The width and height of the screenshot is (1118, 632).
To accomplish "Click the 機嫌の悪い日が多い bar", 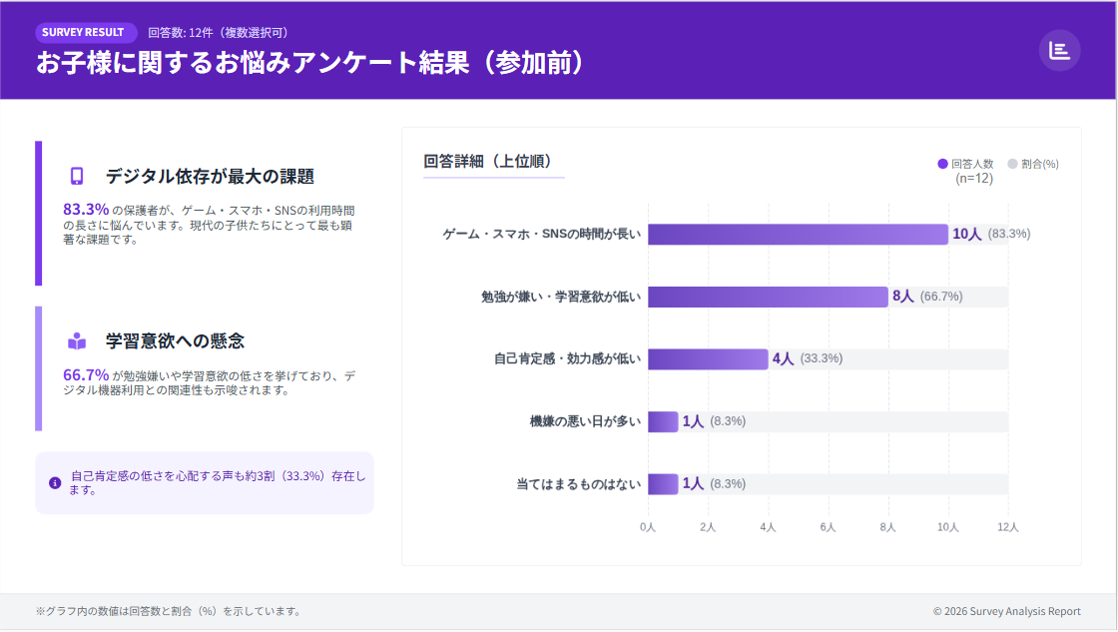I will (662, 421).
